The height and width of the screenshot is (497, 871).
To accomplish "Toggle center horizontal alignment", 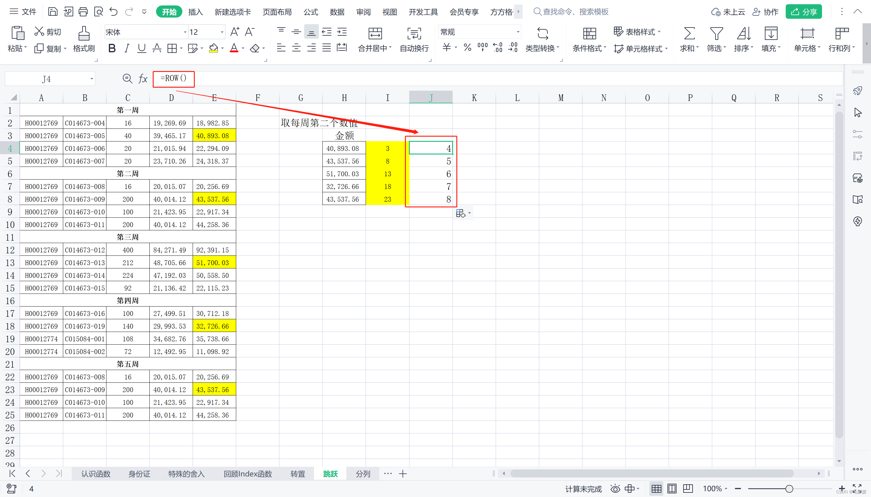I will 296,47.
